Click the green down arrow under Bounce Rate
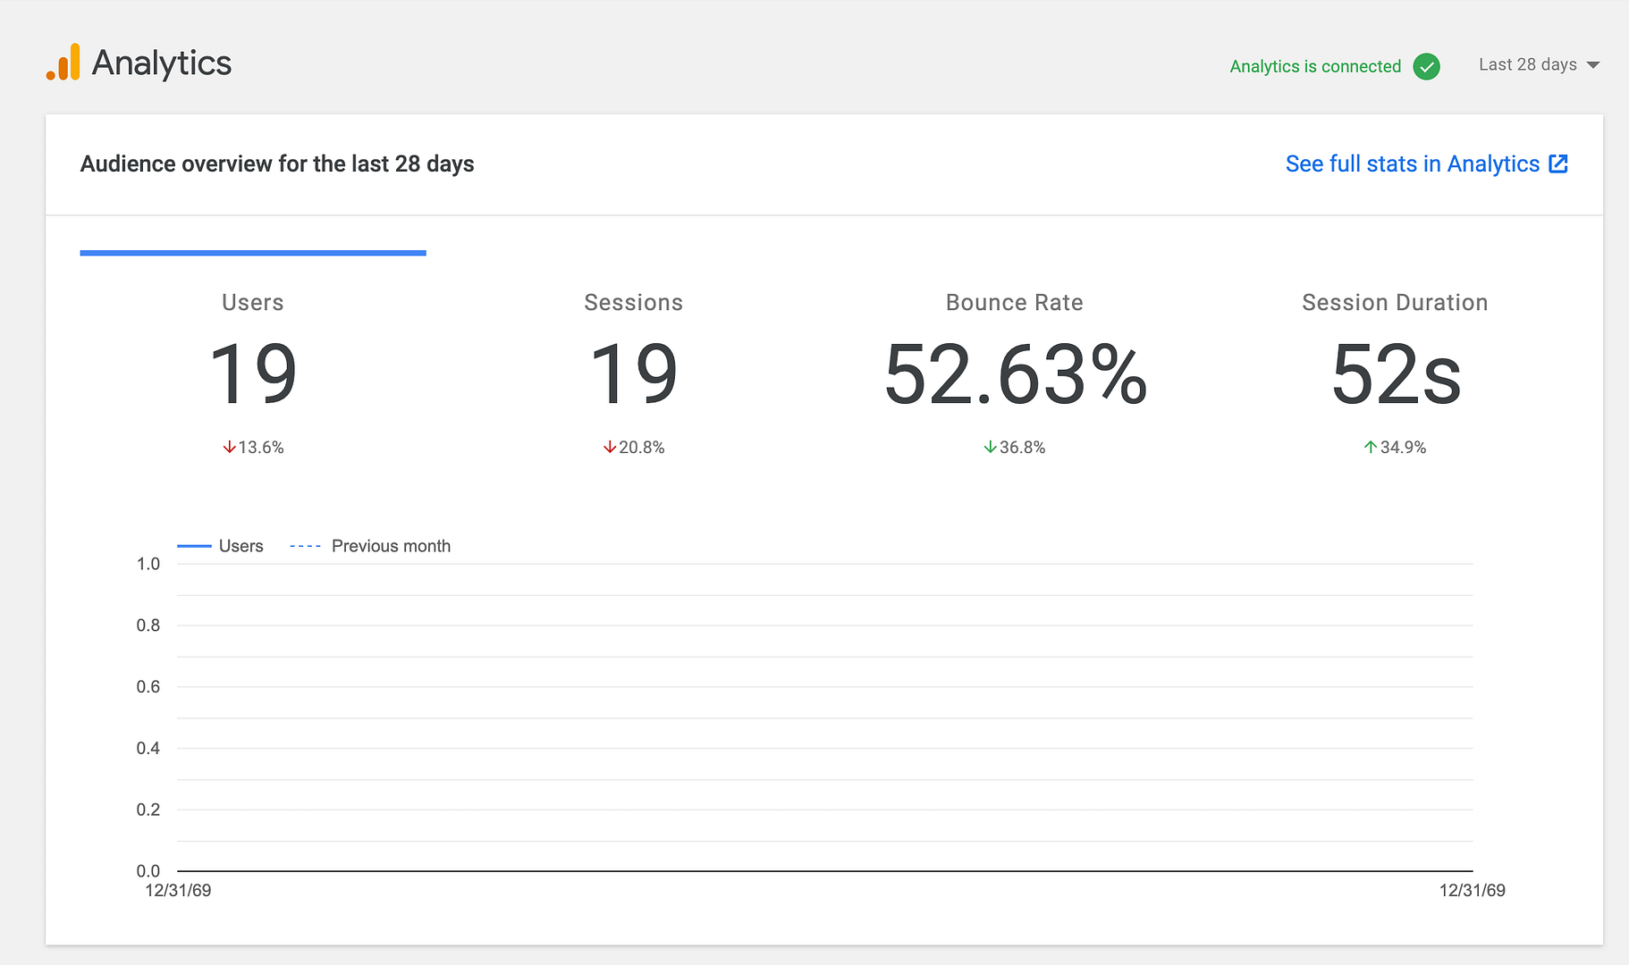 point(990,447)
